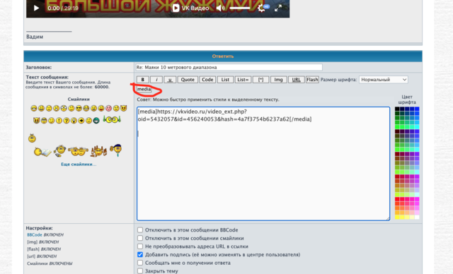This screenshot has height=274, width=453.
Task: Insert the pink angry-face smiley
Action: pyautogui.click(x=108, y=108)
